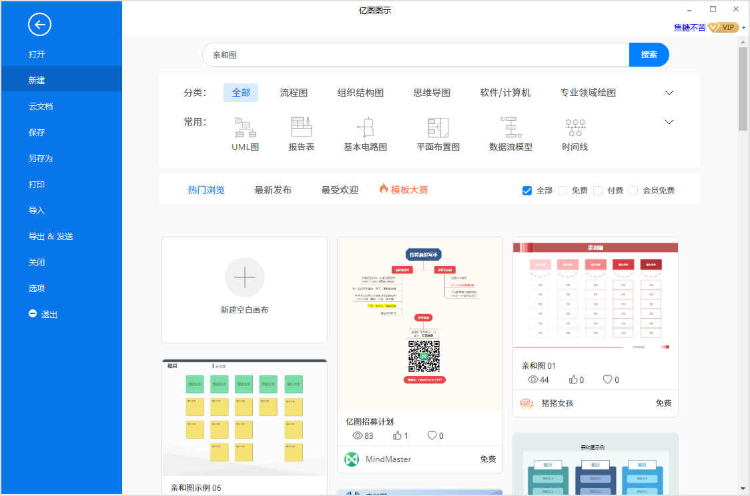The width and height of the screenshot is (750, 496).
Task: Like the 亿图招募计划 template with thumbs-up
Action: pos(398,436)
